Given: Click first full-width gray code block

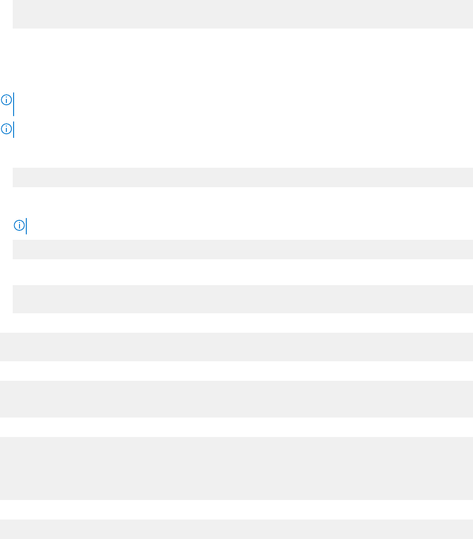Looking at the screenshot, I should [236, 347].
